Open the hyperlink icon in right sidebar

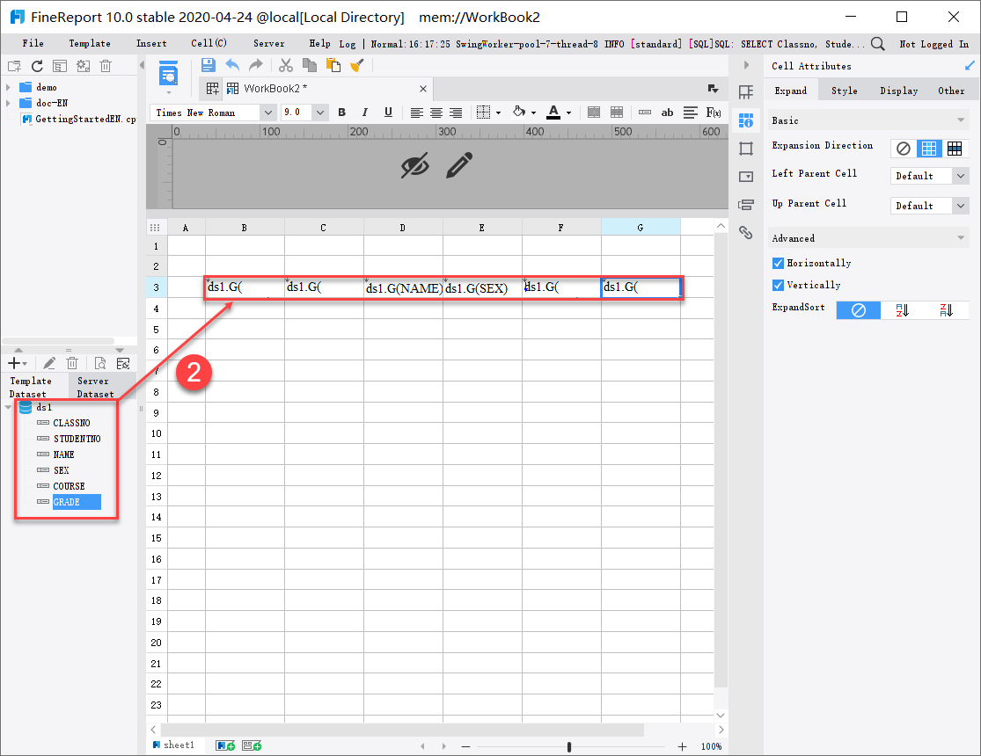click(746, 233)
